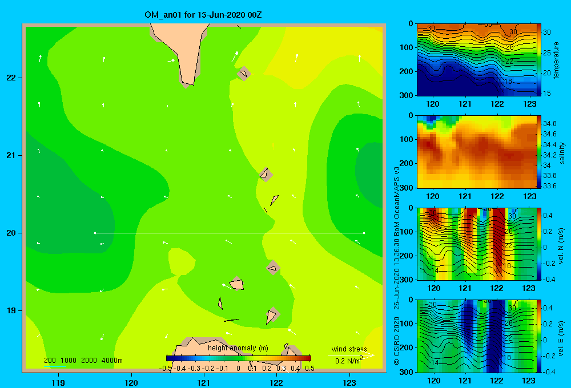
Task: Click latitude label 21 on main map
Action: click(x=11, y=155)
